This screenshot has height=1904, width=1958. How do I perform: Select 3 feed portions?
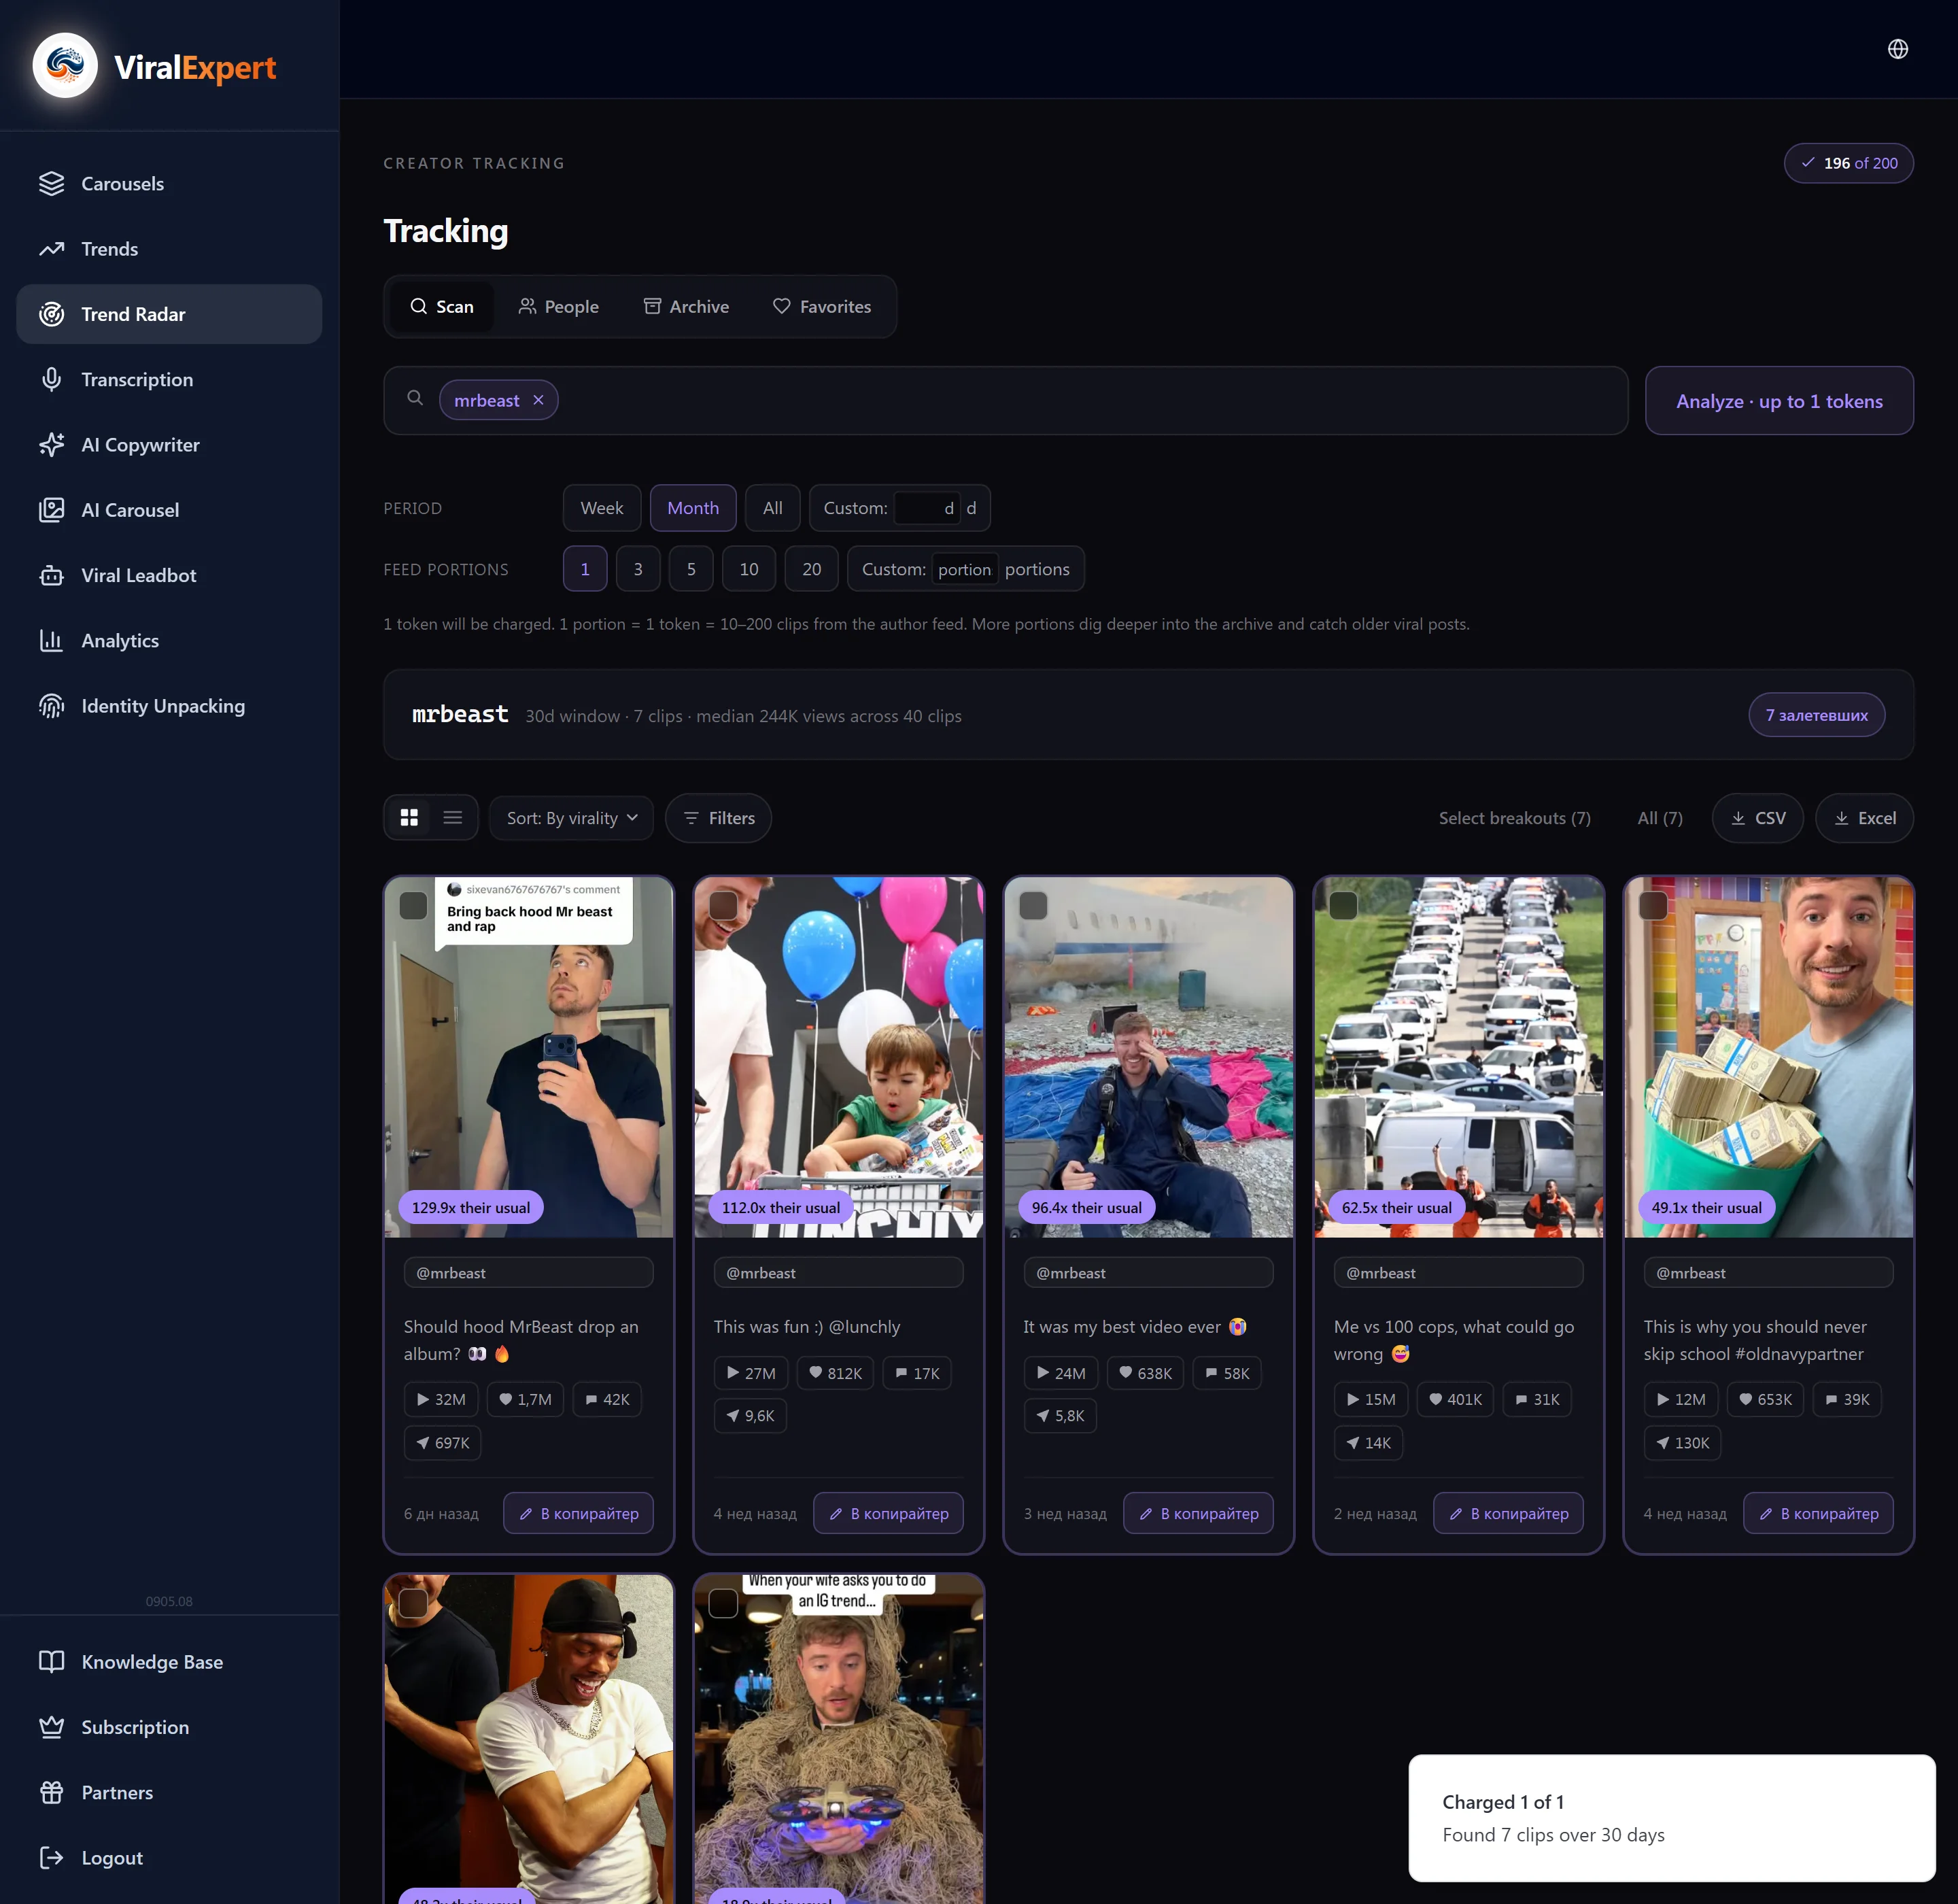pos(638,569)
